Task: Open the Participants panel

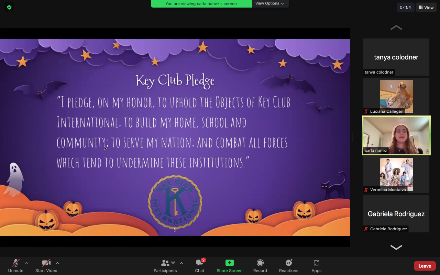Action: click(165, 266)
